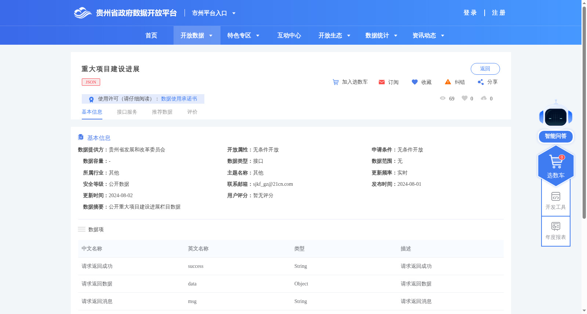Screen dimensions: 587x314
Task: Click the update time value 2024-08-02
Action: coord(121,196)
